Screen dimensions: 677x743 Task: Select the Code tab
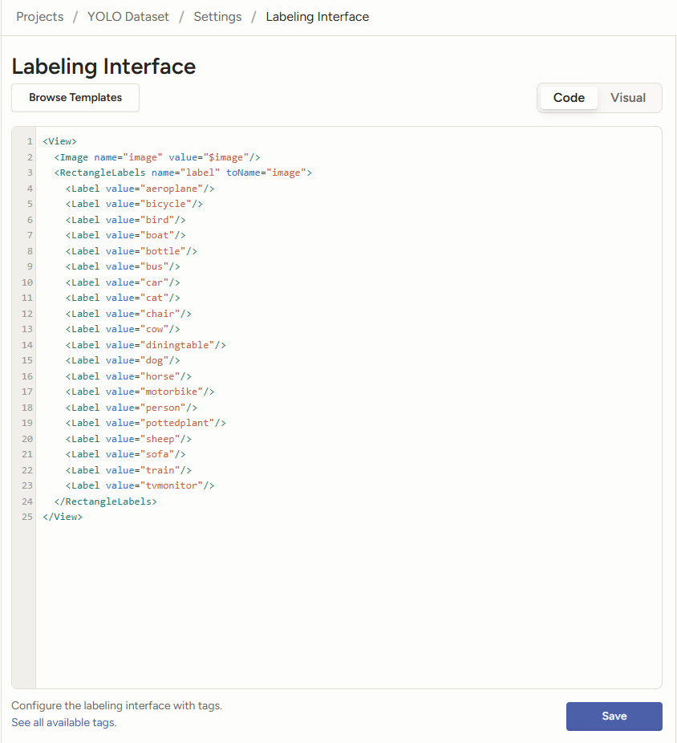pos(569,98)
